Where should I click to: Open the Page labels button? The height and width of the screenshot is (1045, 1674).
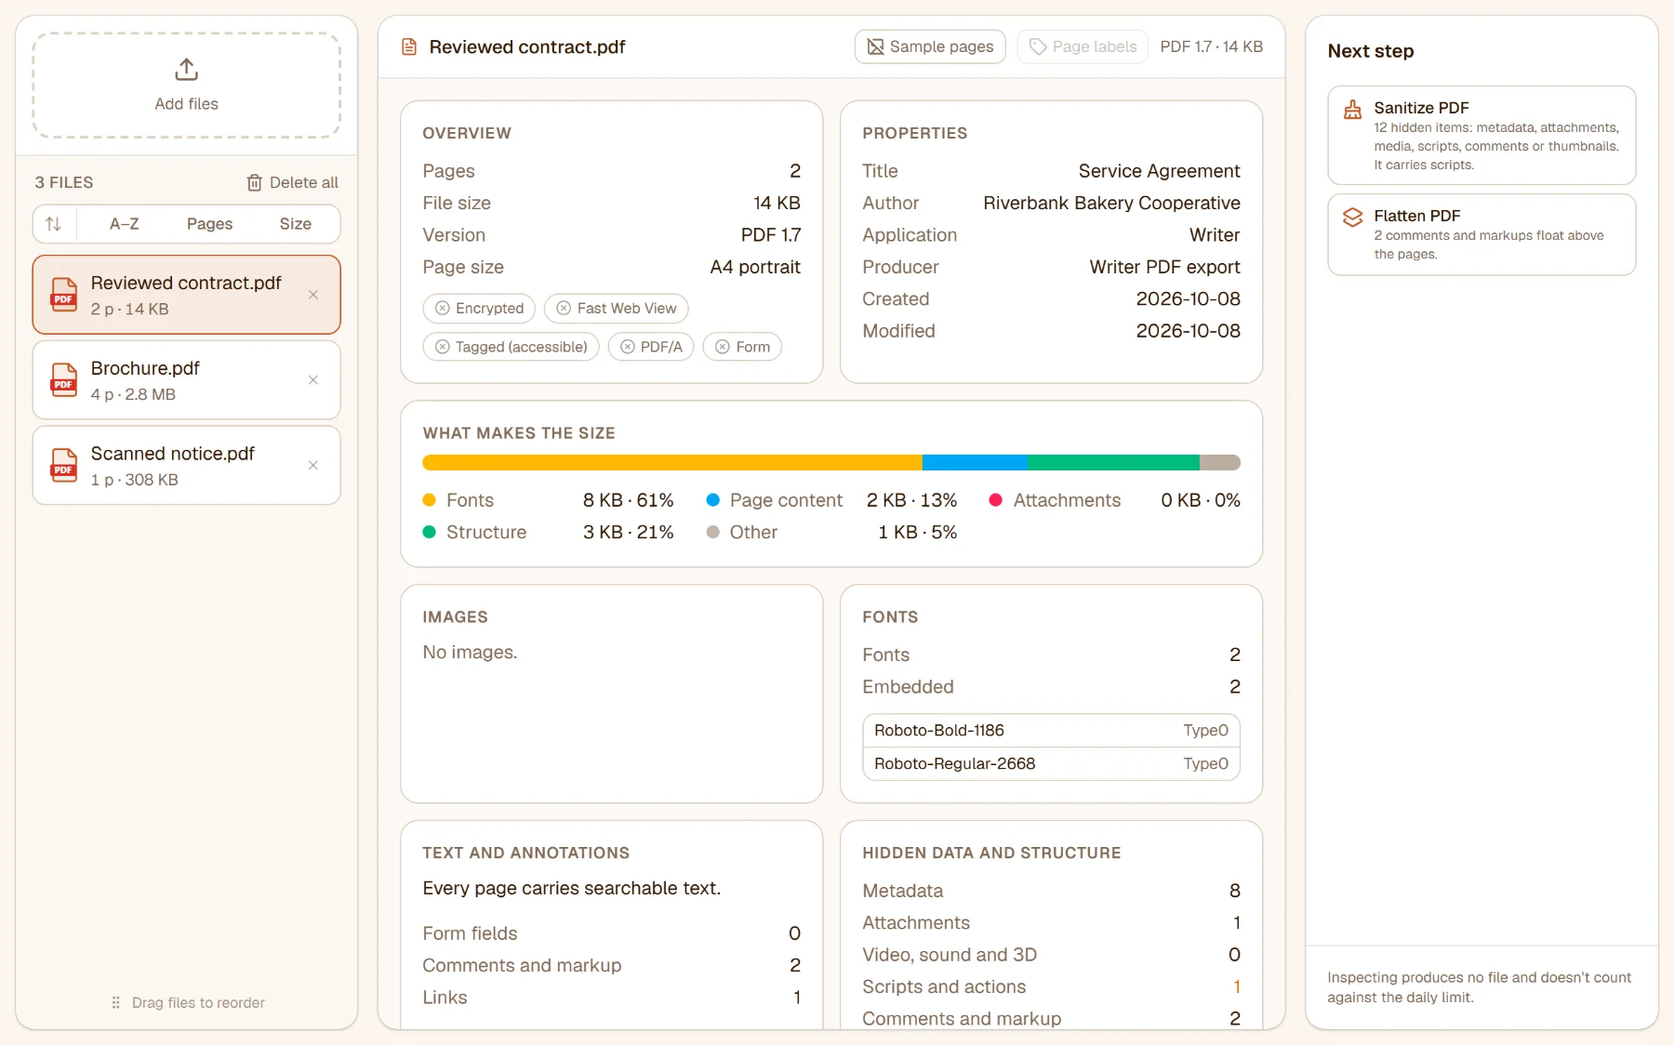coord(1083,46)
